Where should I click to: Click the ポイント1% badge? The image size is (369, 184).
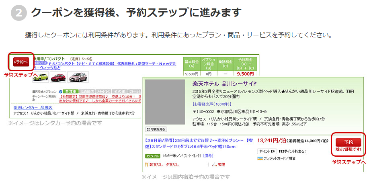[x=267, y=151]
